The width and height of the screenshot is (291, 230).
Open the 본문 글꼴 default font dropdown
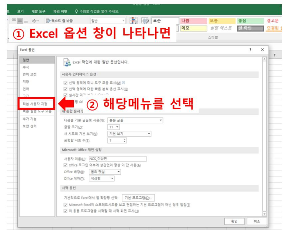135,120
